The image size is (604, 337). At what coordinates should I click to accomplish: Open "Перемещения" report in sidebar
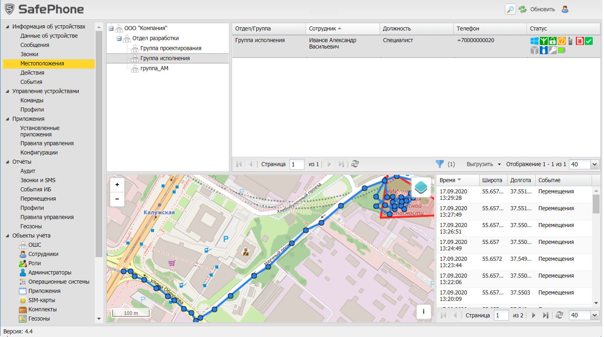coord(38,199)
